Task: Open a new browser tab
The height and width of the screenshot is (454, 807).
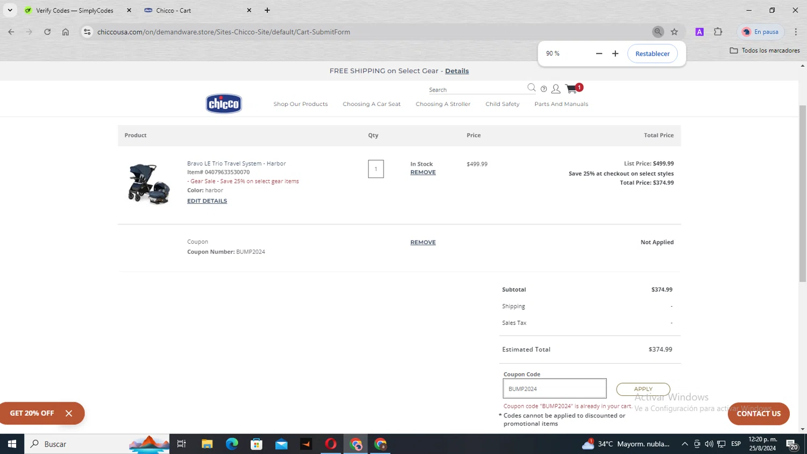Action: [267, 10]
